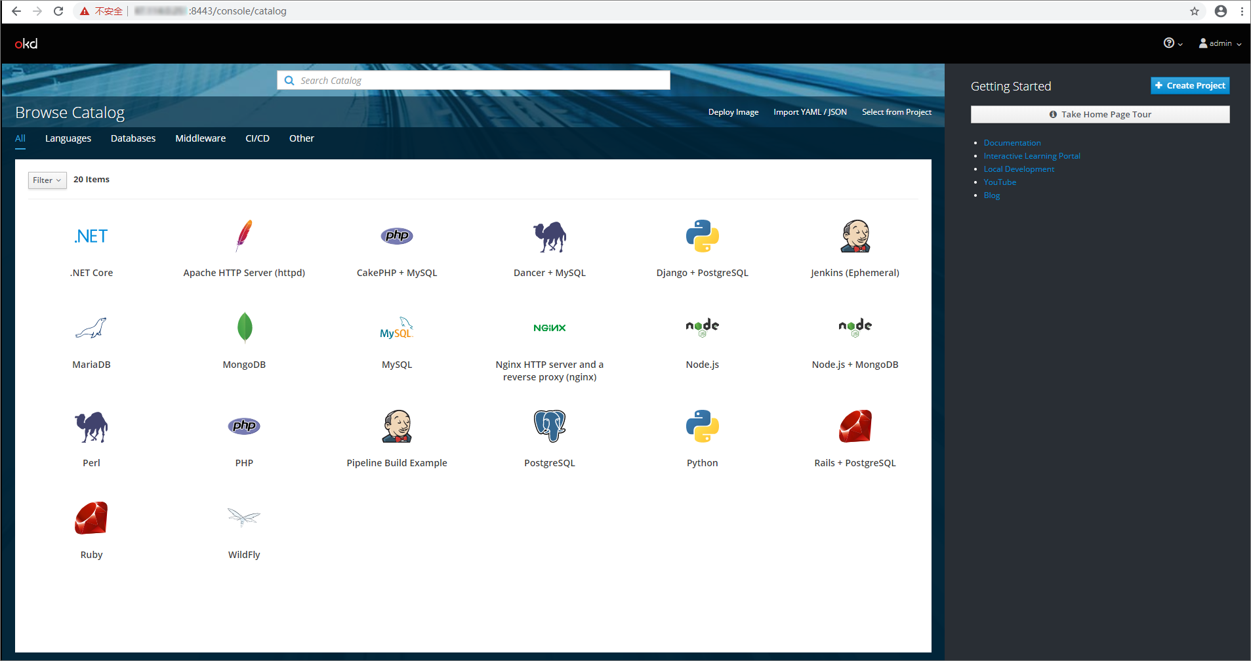Click inside the Search Catalog field
The image size is (1251, 661).
(472, 80)
